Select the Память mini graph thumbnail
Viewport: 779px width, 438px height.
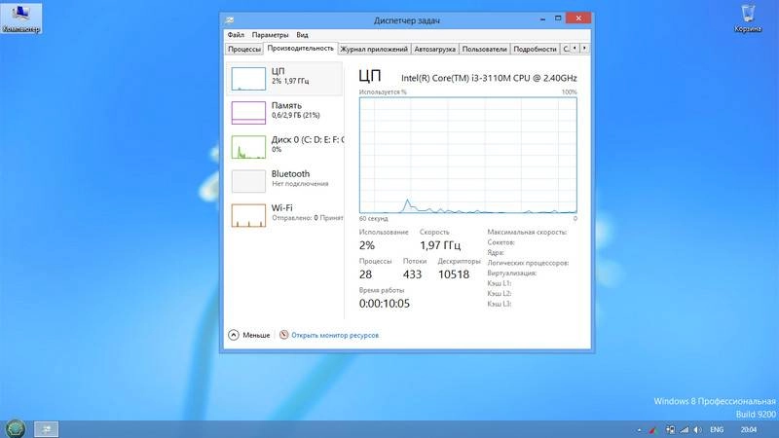point(248,113)
